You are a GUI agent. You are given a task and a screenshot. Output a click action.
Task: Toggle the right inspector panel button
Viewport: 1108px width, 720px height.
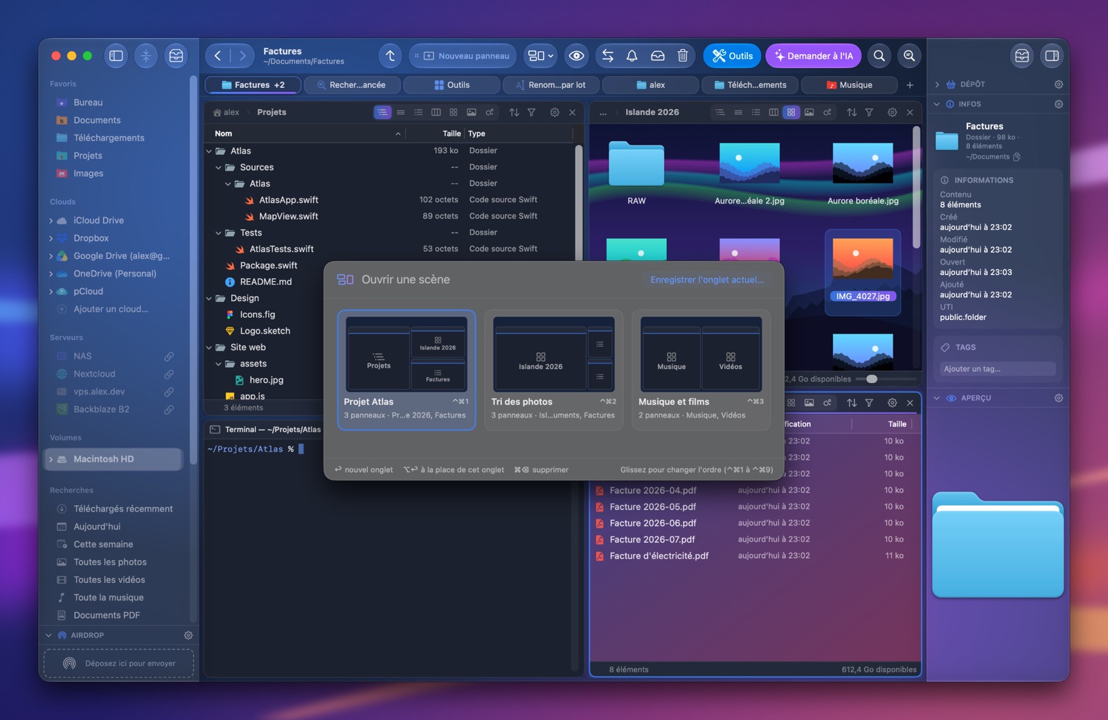(1051, 56)
